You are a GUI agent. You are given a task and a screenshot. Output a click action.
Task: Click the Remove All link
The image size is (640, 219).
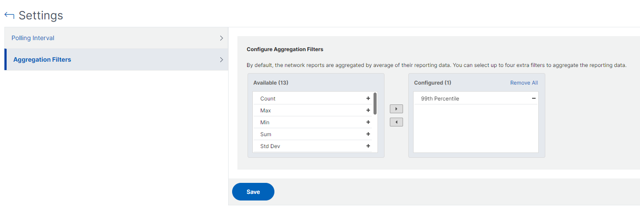[x=524, y=83]
